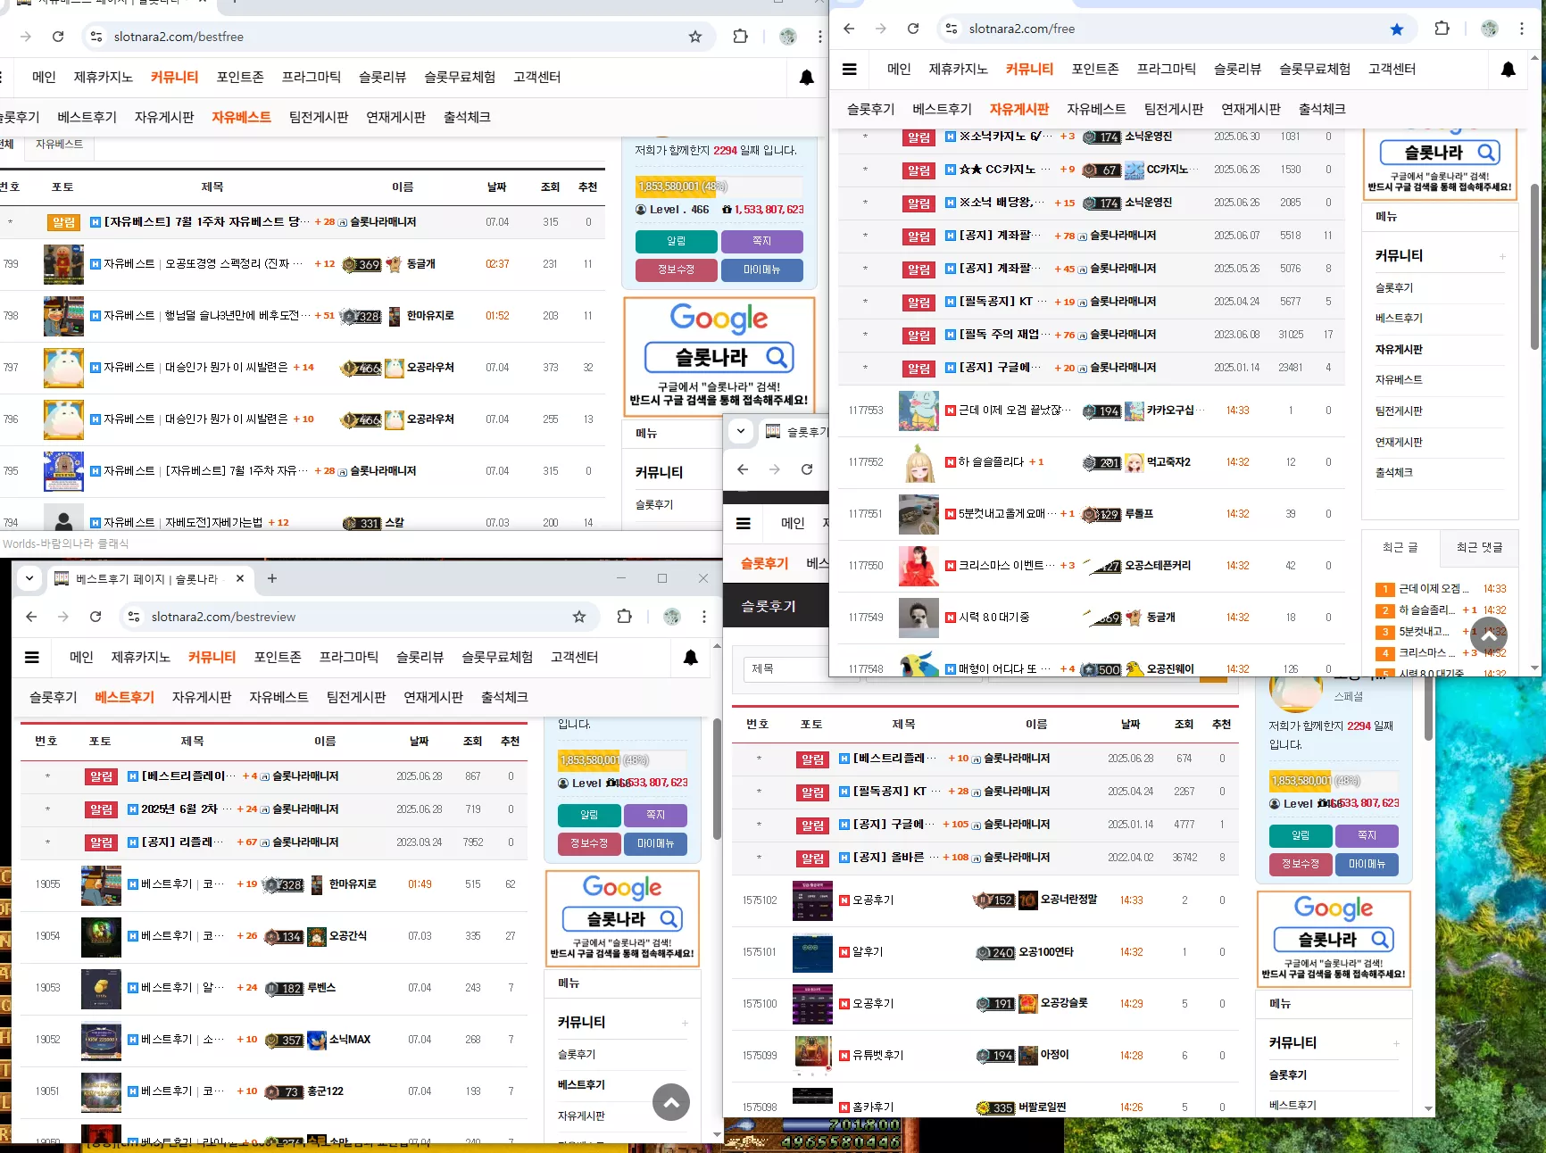The height and width of the screenshot is (1153, 1546).
Task: Click 쪽지 button in bestreview window
Action: click(655, 815)
